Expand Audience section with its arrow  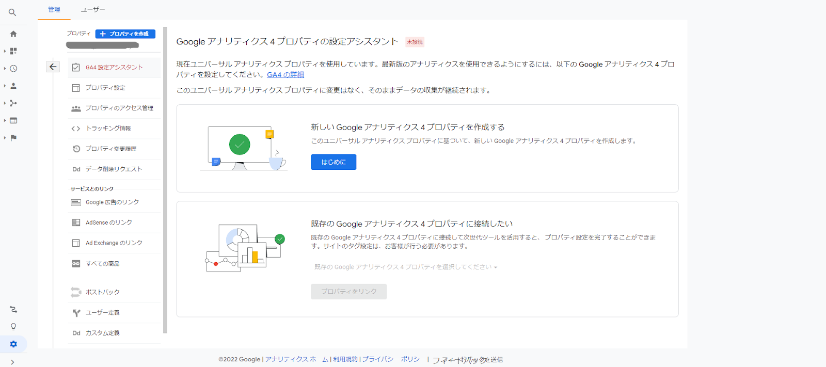pyautogui.click(x=5, y=86)
